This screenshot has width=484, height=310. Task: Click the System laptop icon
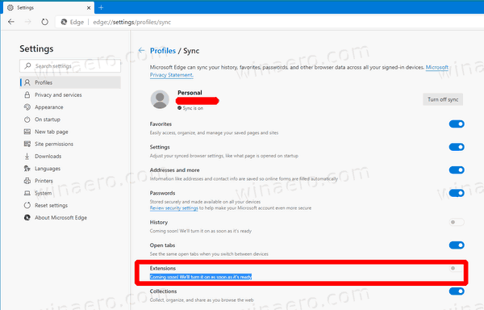point(27,193)
